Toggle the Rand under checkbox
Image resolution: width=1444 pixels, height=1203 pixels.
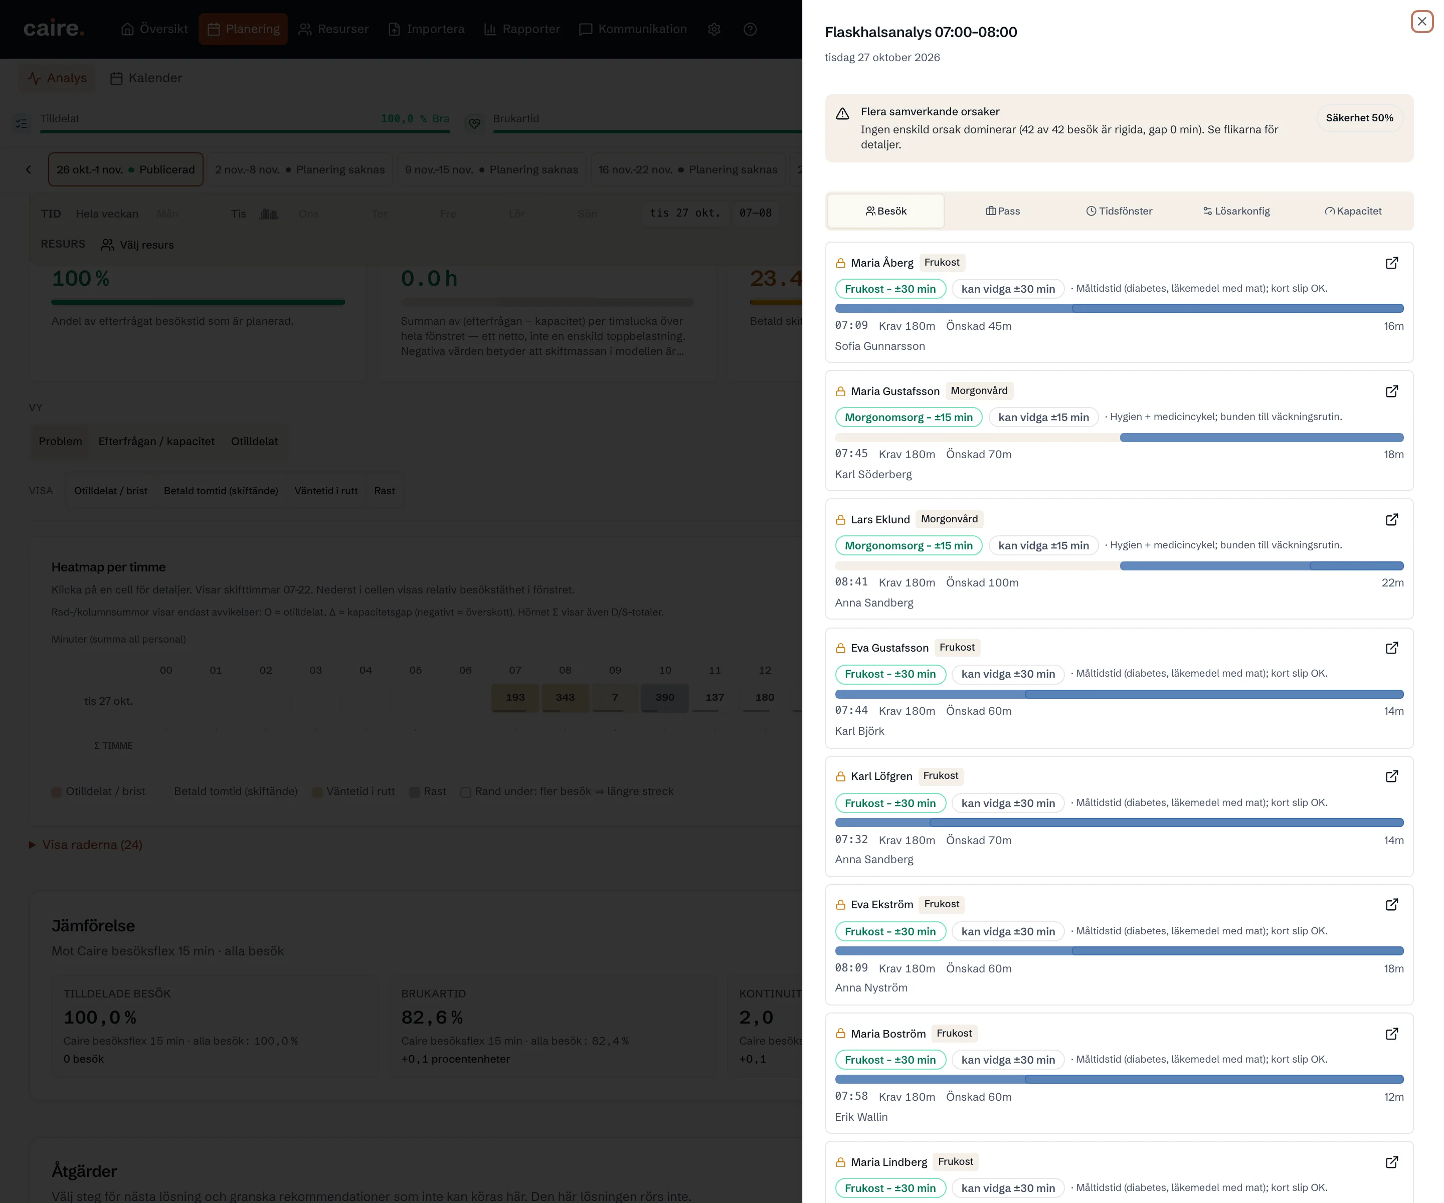click(x=465, y=792)
